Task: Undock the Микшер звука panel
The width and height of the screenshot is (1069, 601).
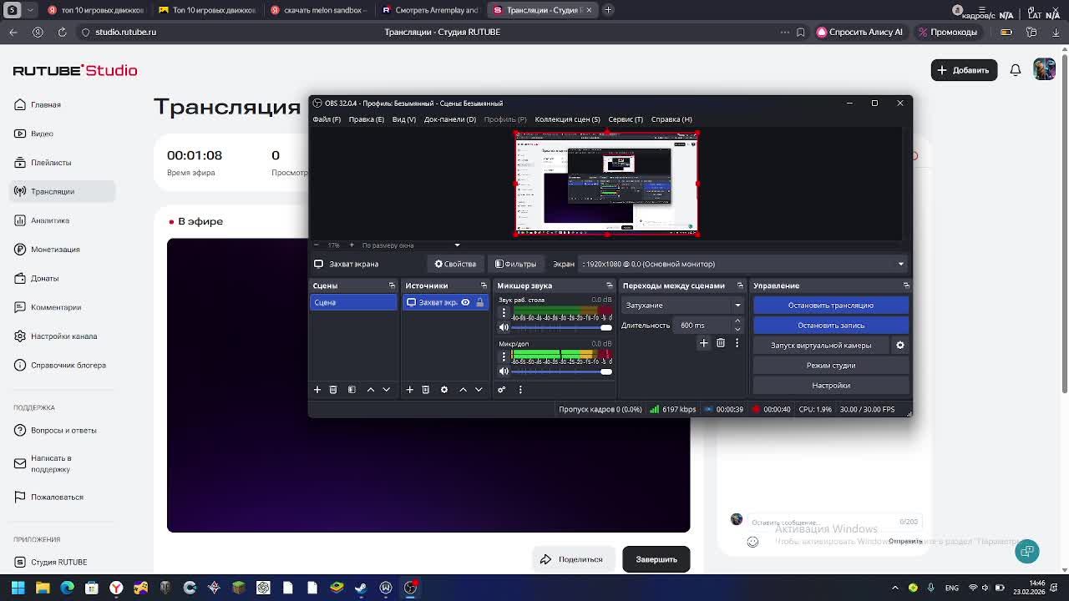Action: click(x=609, y=285)
